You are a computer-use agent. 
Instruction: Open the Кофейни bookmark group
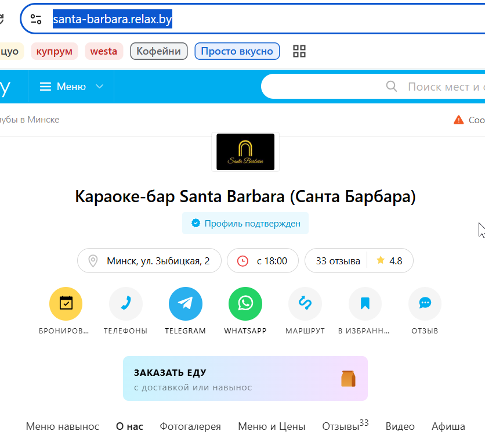click(x=159, y=51)
